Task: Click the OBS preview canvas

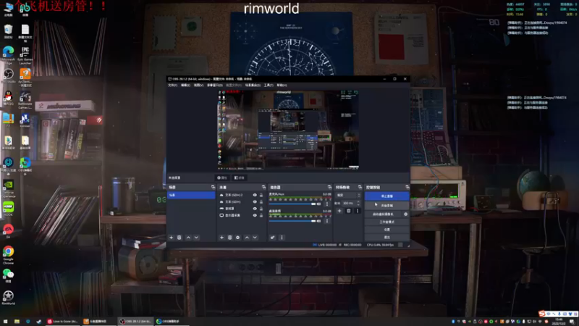Action: coord(288,130)
